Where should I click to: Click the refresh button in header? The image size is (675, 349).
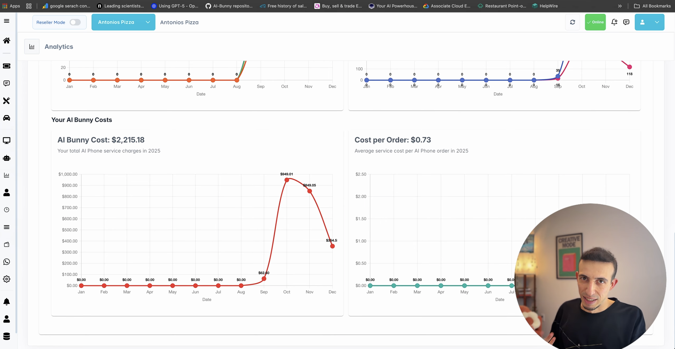tap(572, 22)
